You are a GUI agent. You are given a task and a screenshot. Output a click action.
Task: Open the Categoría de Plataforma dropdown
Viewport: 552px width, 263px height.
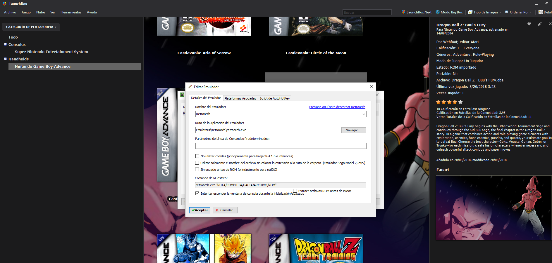(x=31, y=27)
